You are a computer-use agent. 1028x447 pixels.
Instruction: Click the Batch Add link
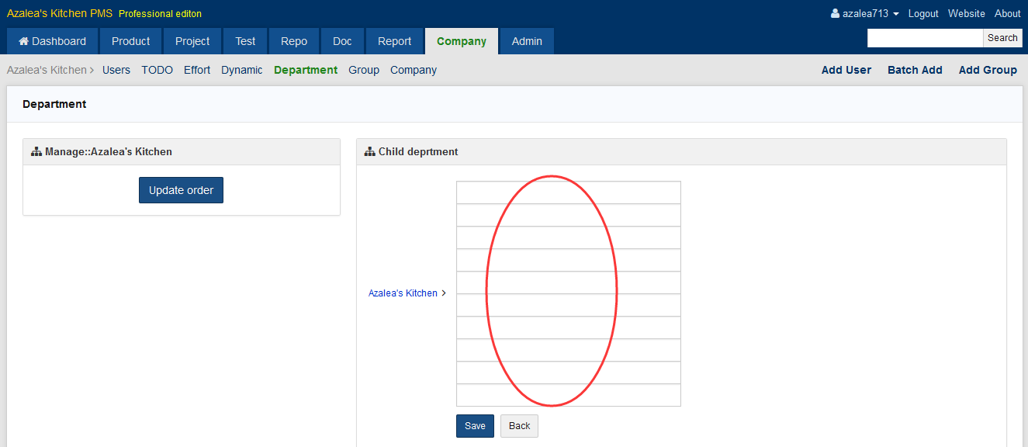tap(915, 70)
